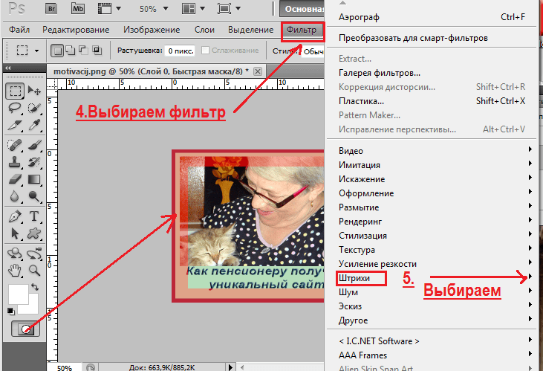Choose the Eraser tool

tap(14, 179)
